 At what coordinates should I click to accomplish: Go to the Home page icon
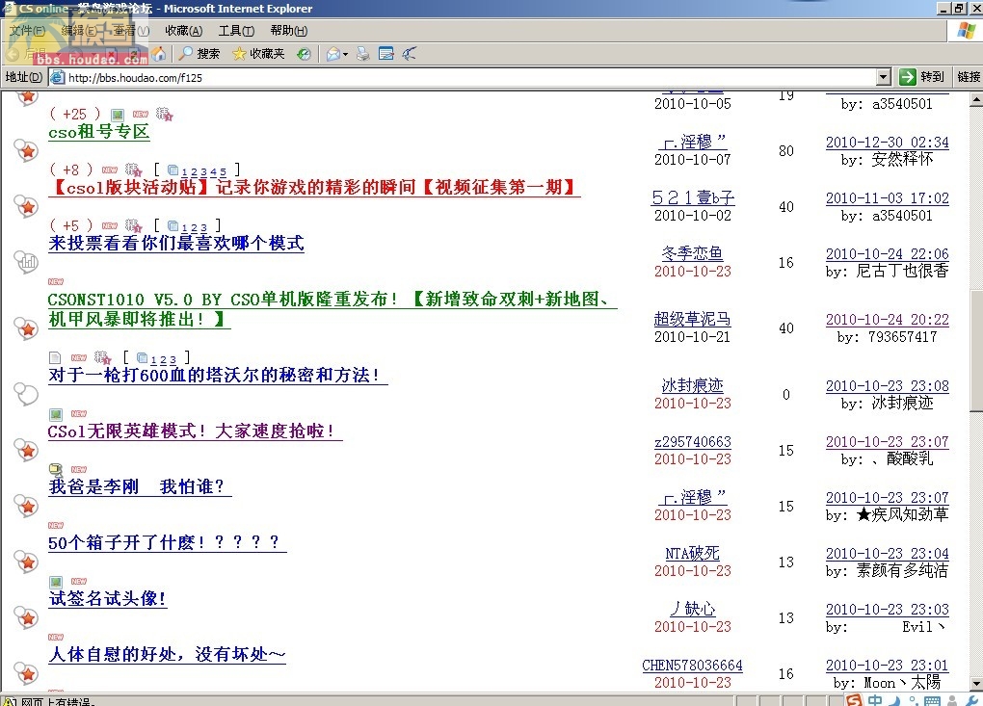(159, 54)
